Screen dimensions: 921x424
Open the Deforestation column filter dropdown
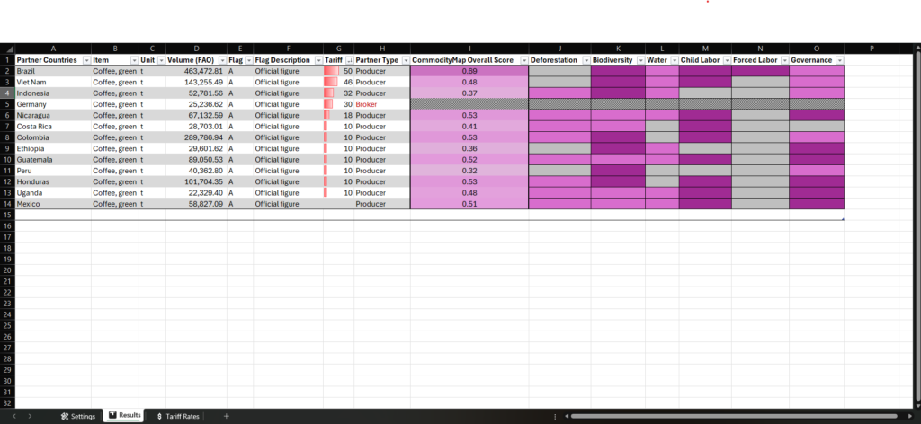[585, 60]
